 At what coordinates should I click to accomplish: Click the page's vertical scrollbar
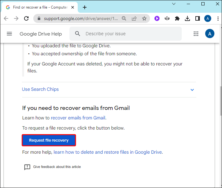[x=220, y=102]
